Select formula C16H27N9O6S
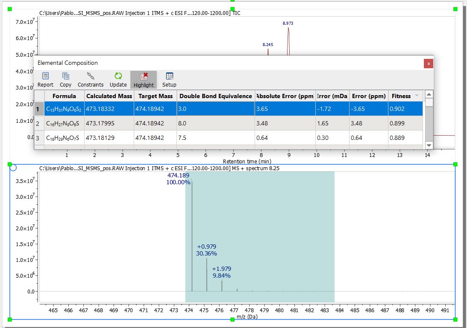This screenshot has width=467, height=328. point(62,123)
